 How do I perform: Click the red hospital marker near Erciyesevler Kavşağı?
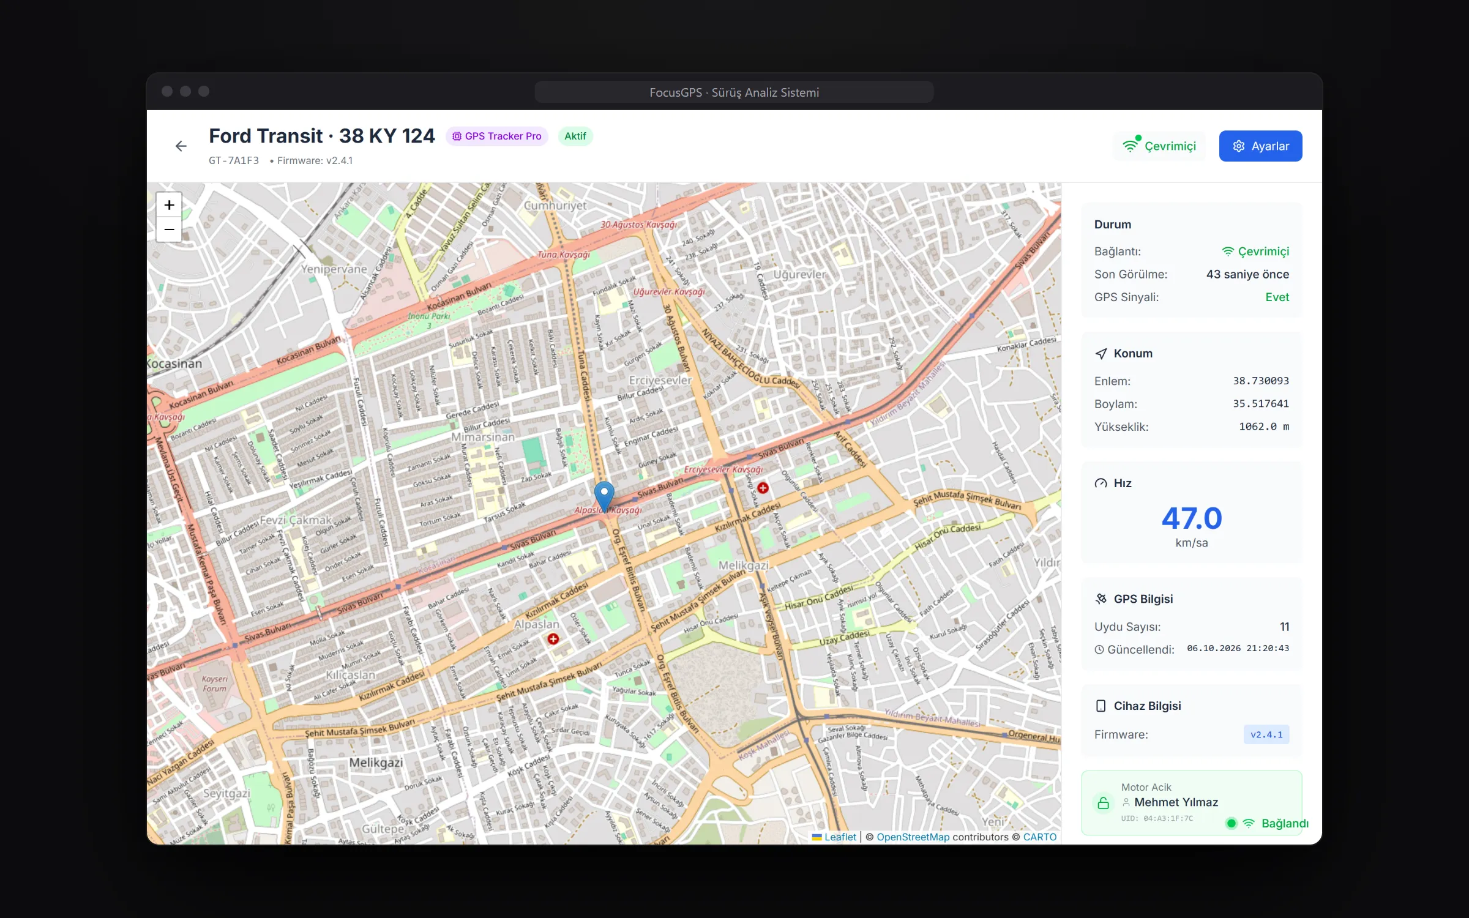763,488
